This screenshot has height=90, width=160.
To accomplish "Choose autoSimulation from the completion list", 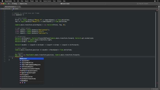I will coord(31,77).
